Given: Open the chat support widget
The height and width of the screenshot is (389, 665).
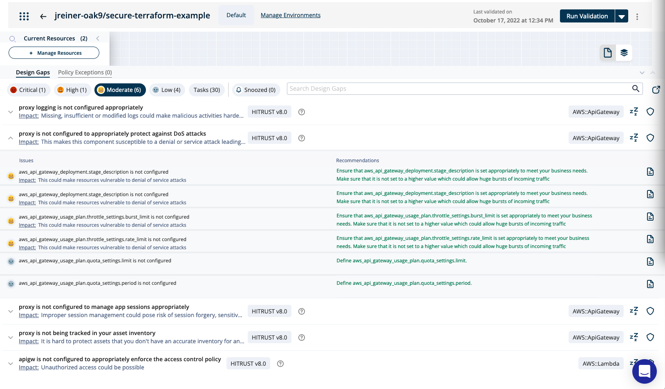Looking at the screenshot, I should [645, 371].
